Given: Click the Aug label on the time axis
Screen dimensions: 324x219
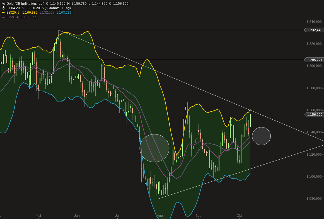Looking at the screenshot, I should 160,216.
